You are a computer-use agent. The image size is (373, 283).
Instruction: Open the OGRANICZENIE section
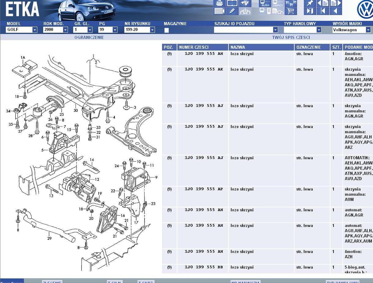[x=89, y=37]
